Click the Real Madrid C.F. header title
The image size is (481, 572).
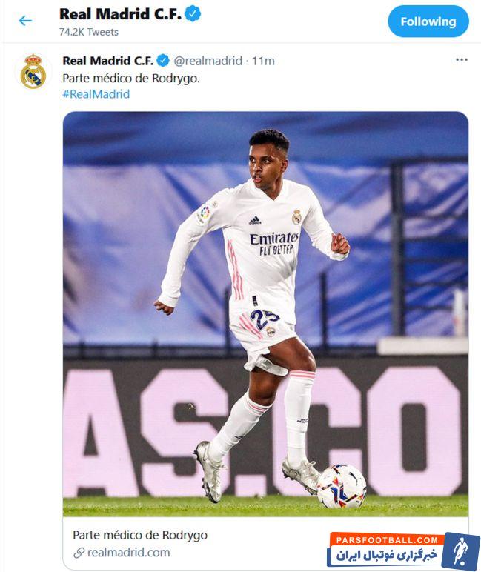(120, 14)
